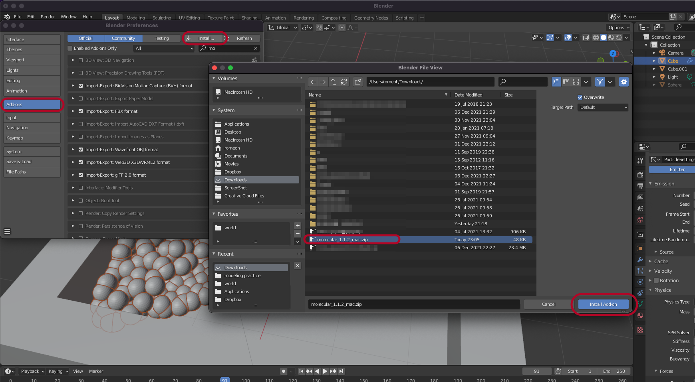Open the File menu
The width and height of the screenshot is (695, 382).
click(18, 17)
